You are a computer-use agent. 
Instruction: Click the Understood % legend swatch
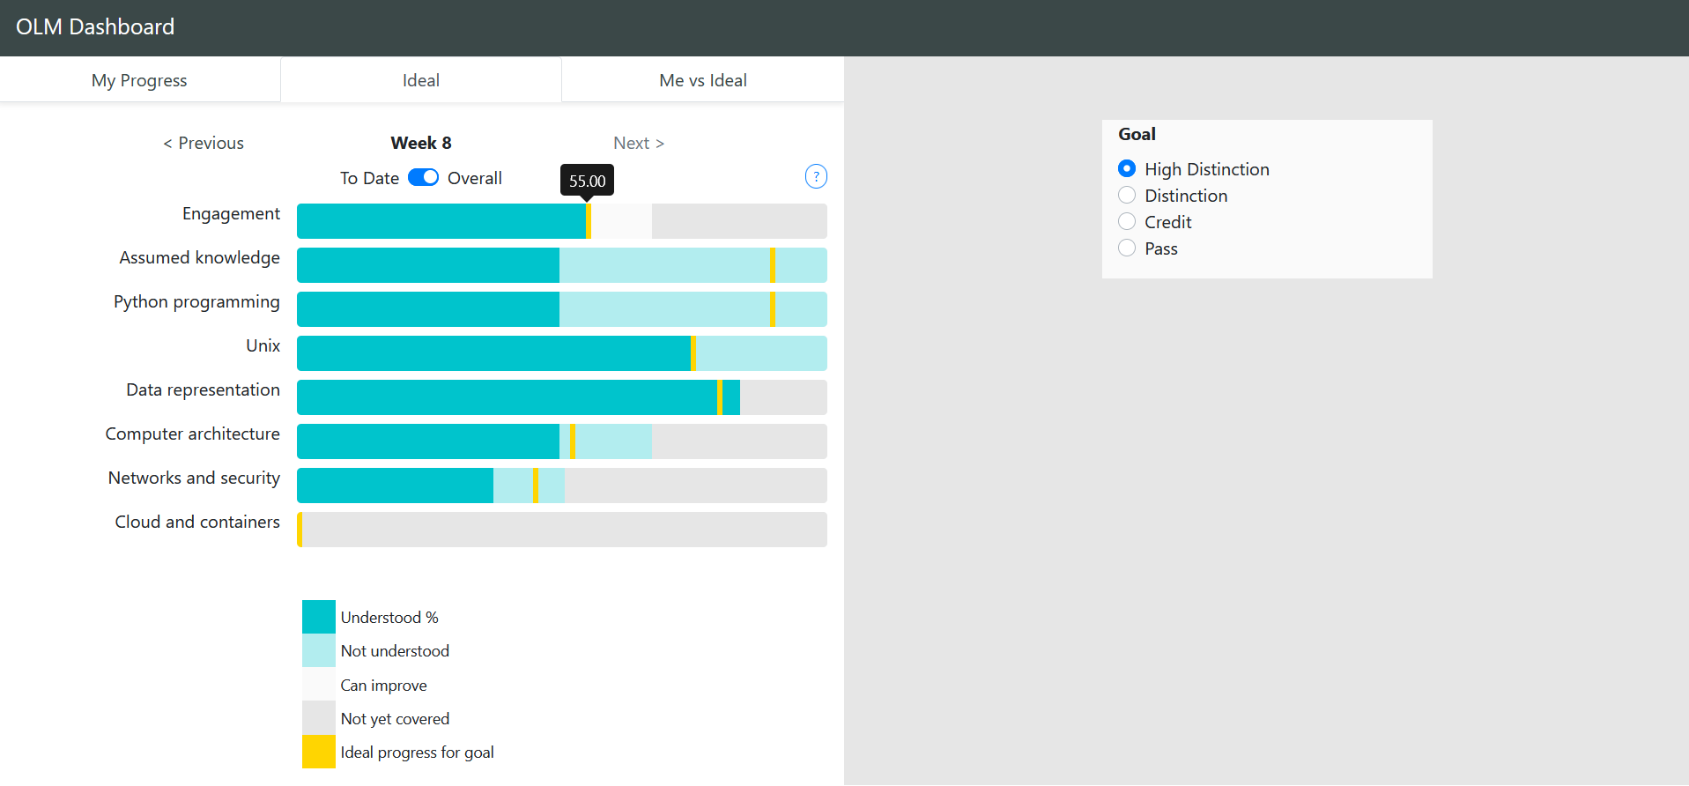(319, 617)
